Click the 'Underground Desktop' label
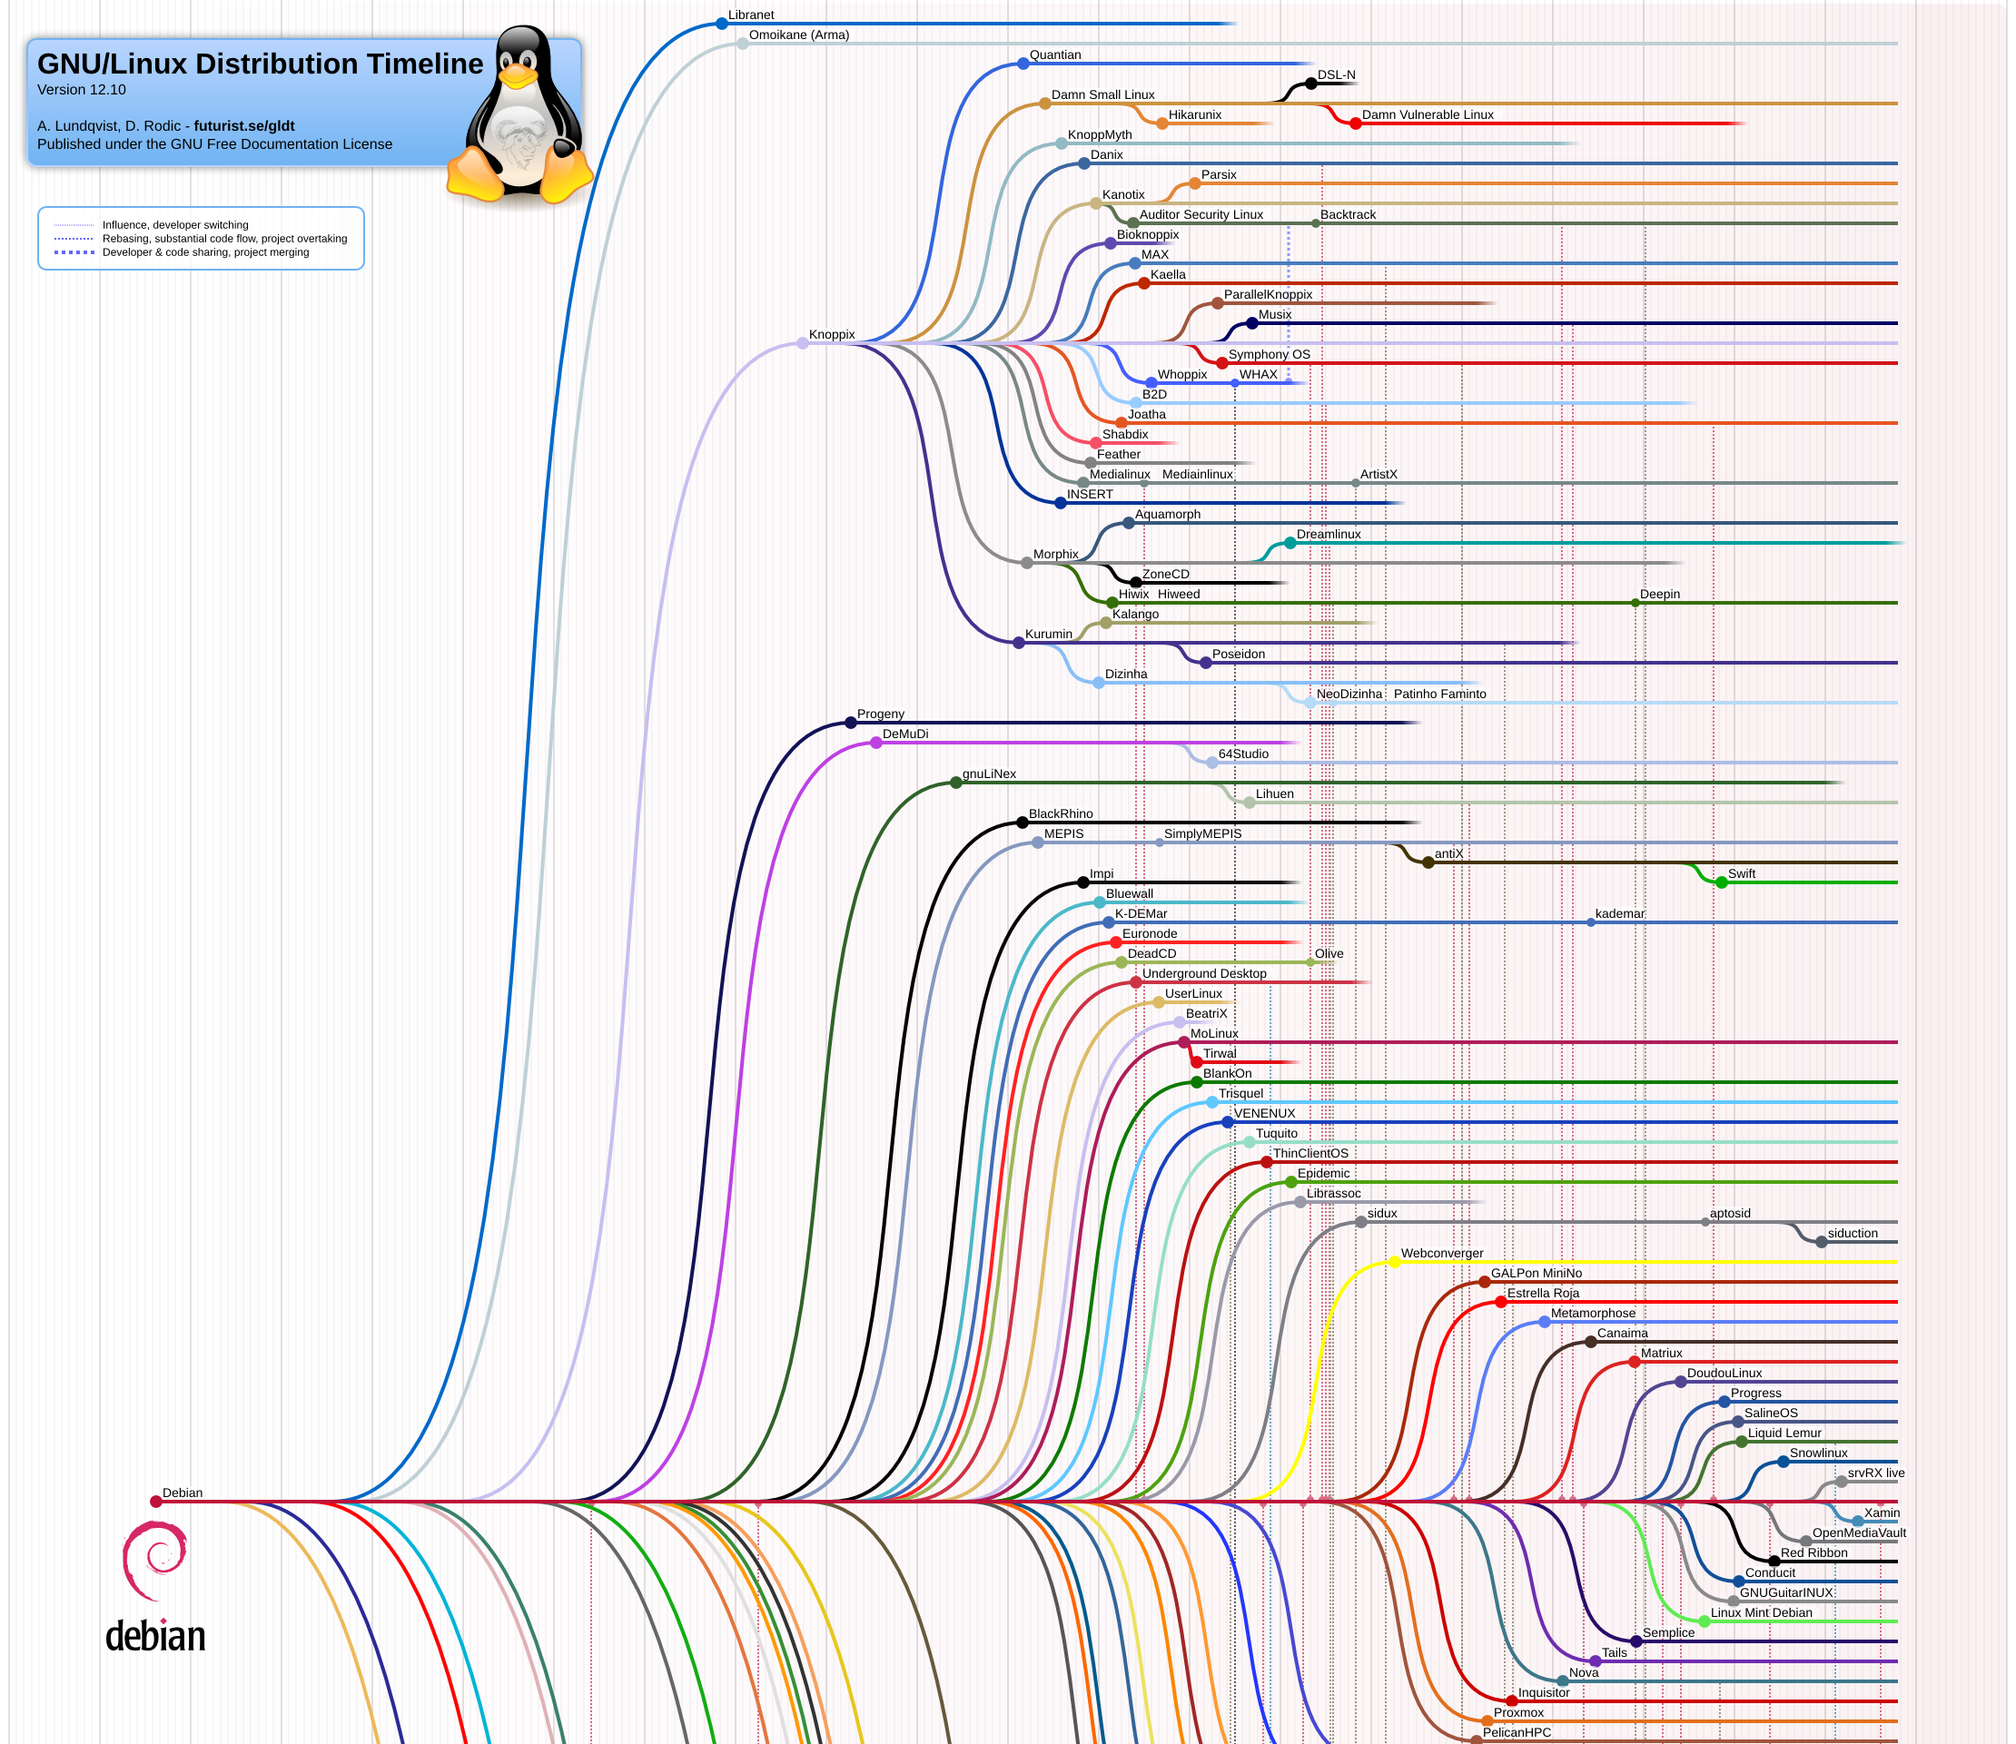The height and width of the screenshot is (1744, 2016). tap(1204, 973)
